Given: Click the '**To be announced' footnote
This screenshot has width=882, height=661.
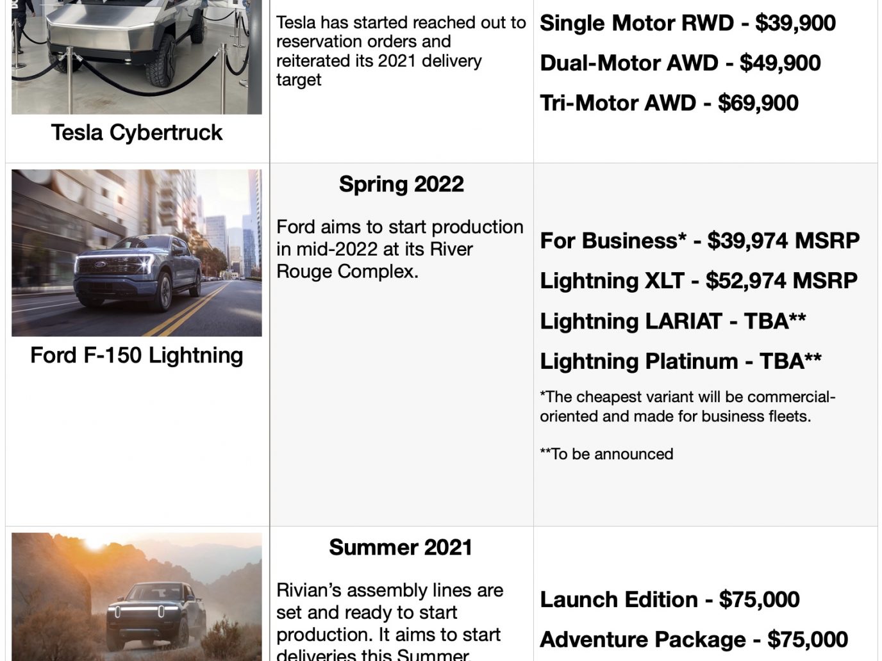Looking at the screenshot, I should 606,454.
